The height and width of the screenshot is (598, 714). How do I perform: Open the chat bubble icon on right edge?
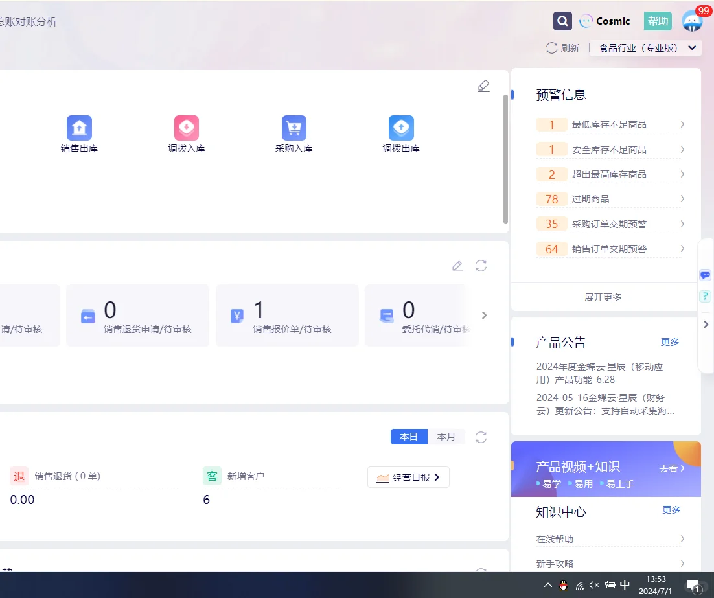[x=705, y=275]
